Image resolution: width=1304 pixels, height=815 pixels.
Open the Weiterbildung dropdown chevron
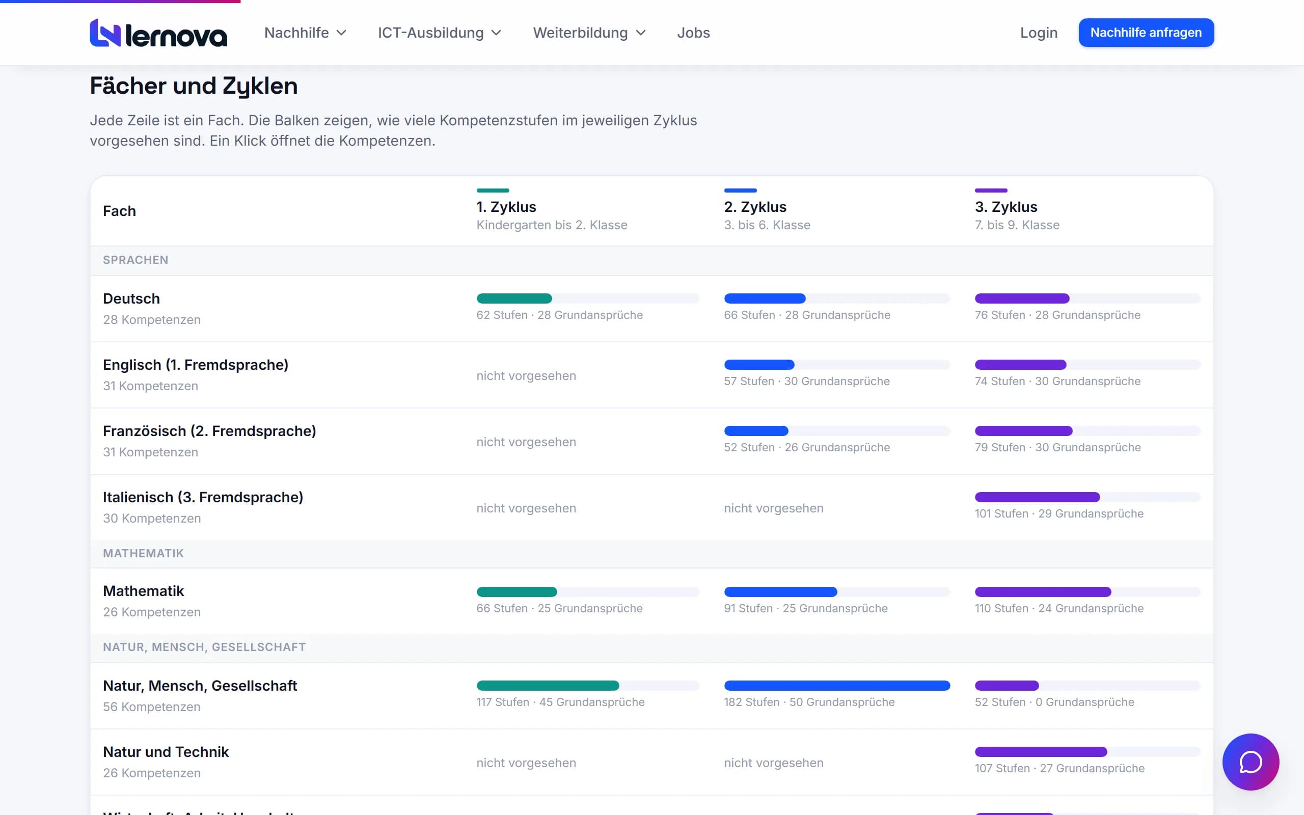click(x=641, y=33)
